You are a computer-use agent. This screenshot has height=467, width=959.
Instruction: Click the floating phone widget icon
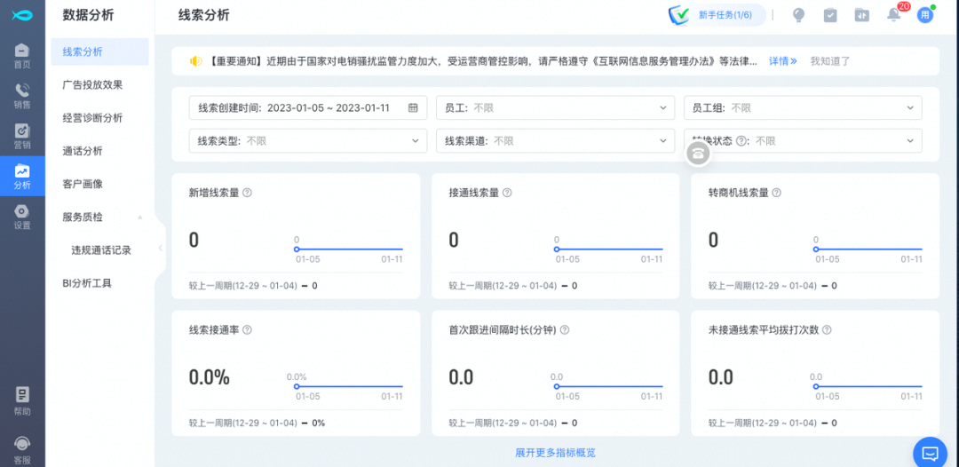coord(699,154)
